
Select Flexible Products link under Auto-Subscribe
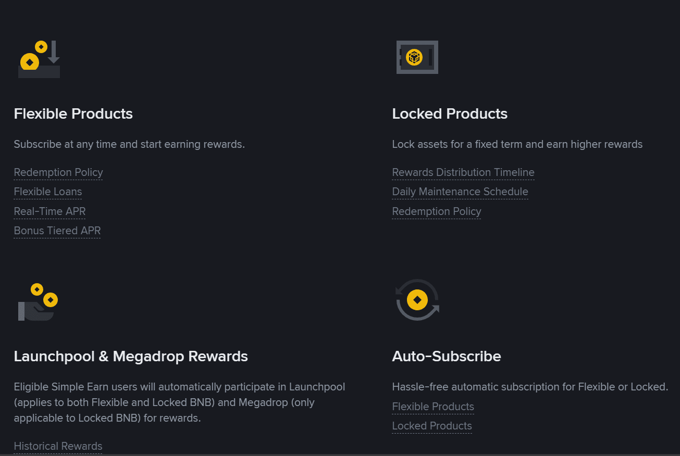(x=433, y=407)
